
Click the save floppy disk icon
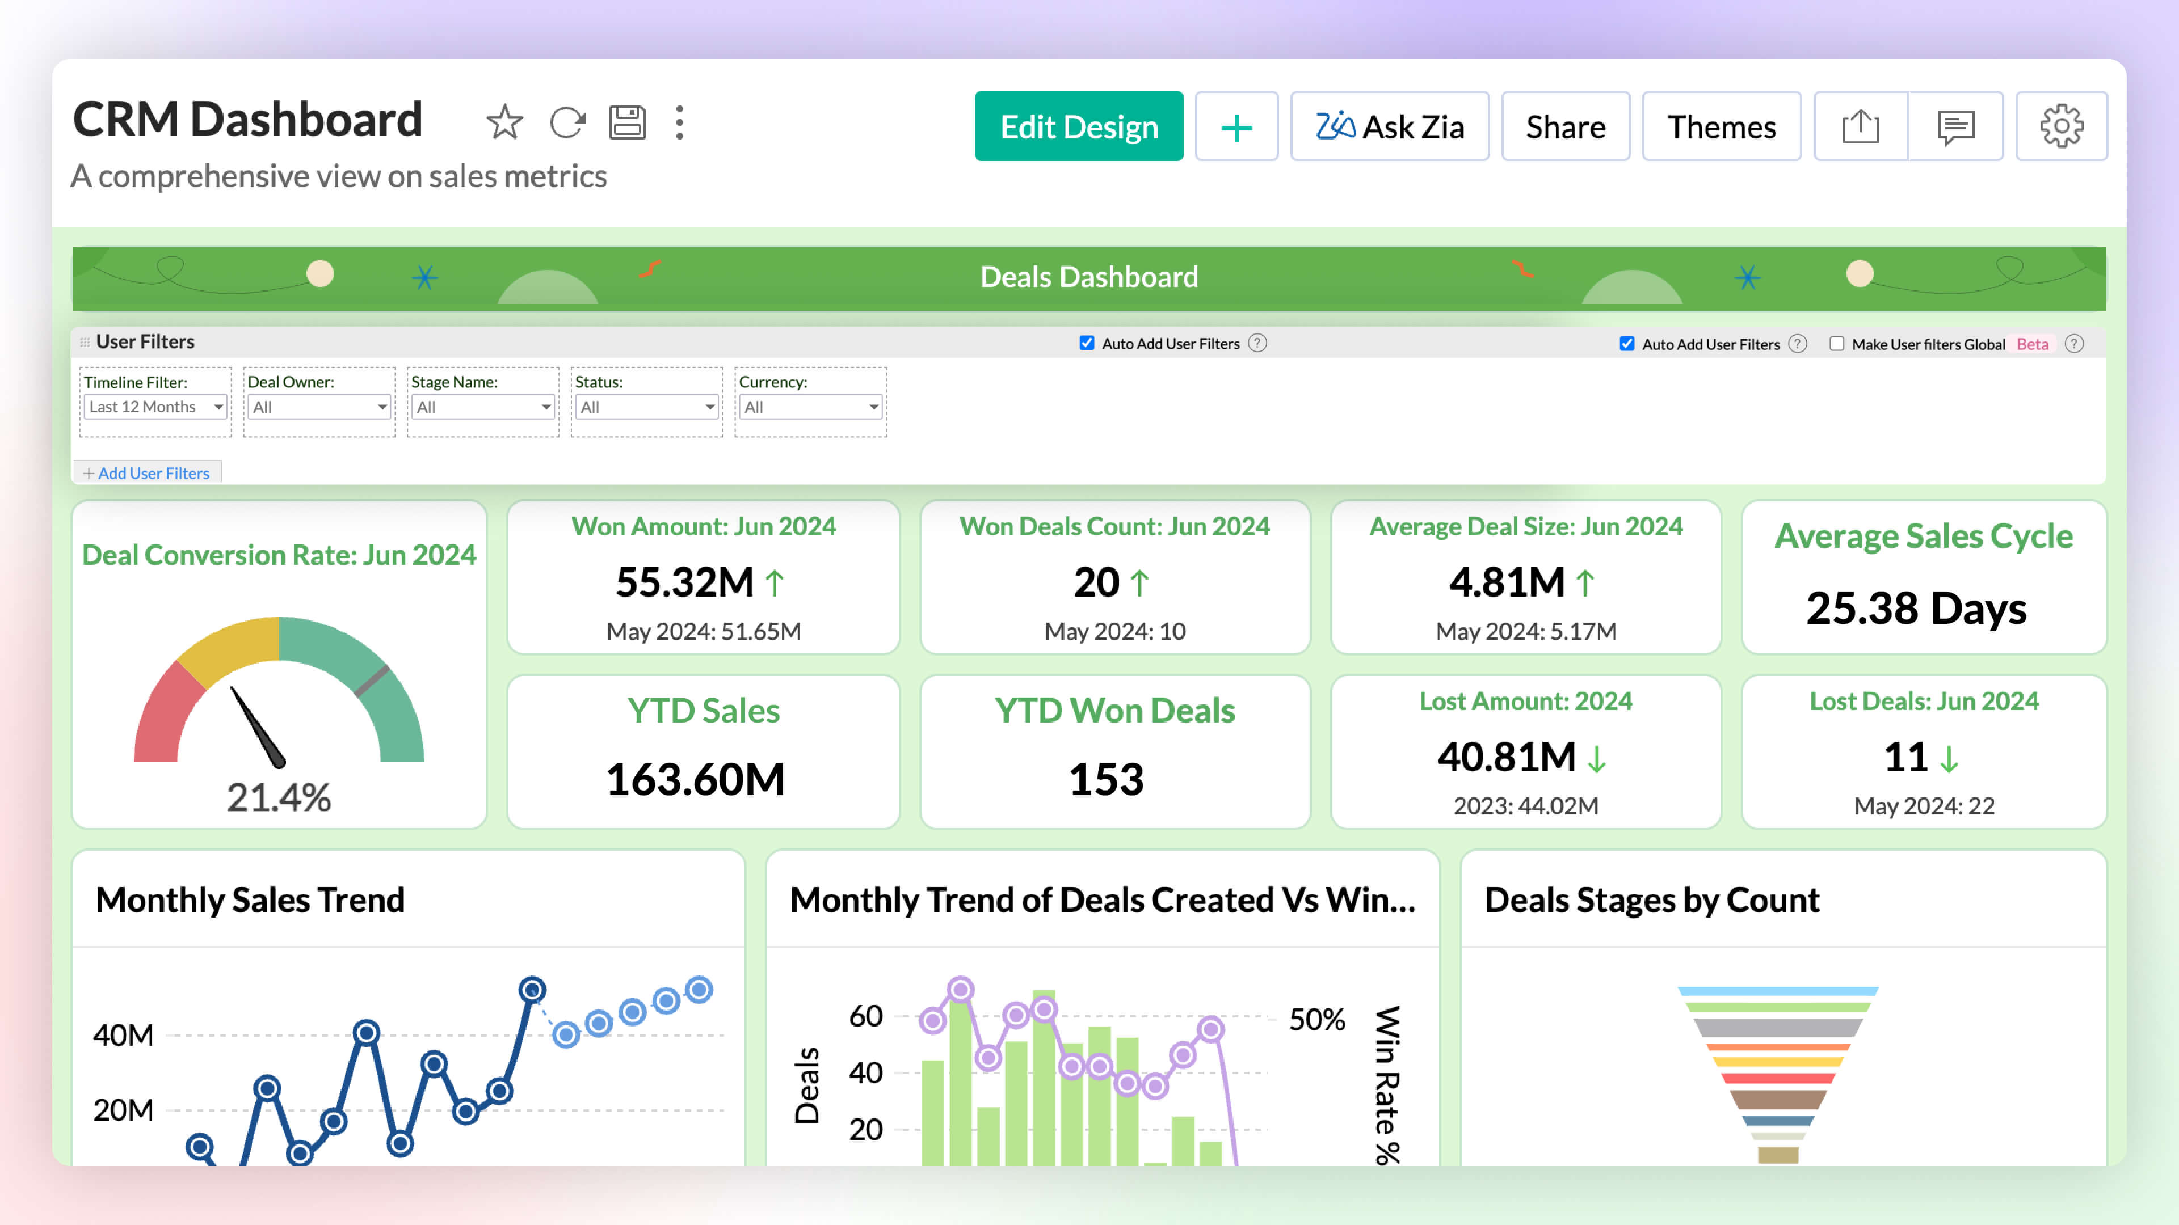coord(627,124)
